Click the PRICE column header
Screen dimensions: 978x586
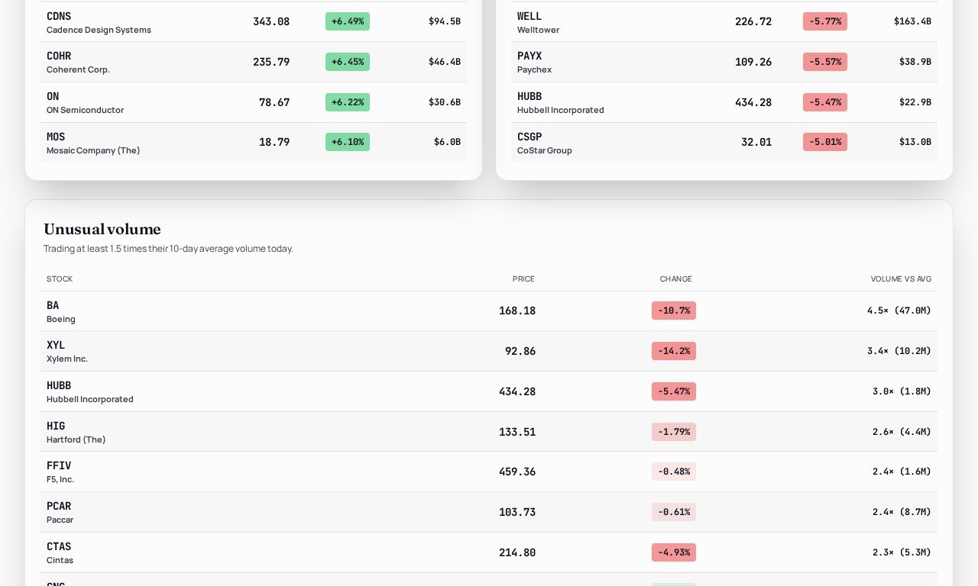point(523,279)
